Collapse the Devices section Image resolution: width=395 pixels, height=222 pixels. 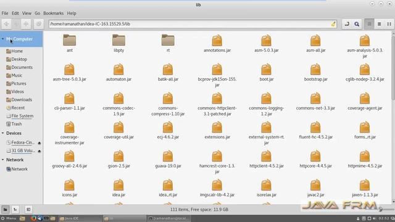click(x=2, y=133)
